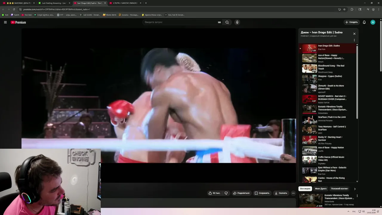
Task: Open the Last events - Donat... bookmark
Action: (90, 15)
